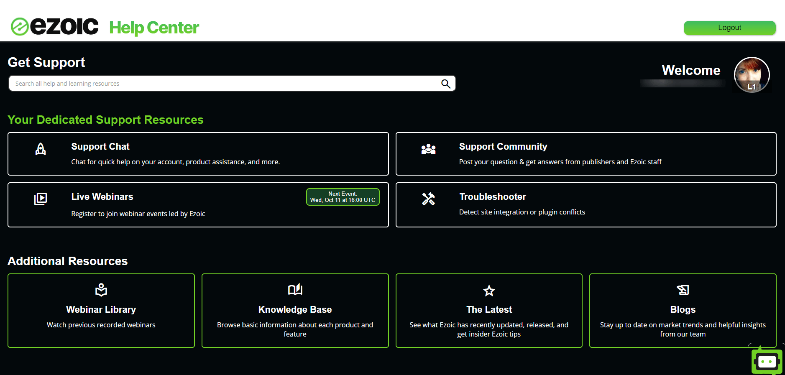Click The Latest star icon
The height and width of the screenshot is (375, 785).
[489, 290]
